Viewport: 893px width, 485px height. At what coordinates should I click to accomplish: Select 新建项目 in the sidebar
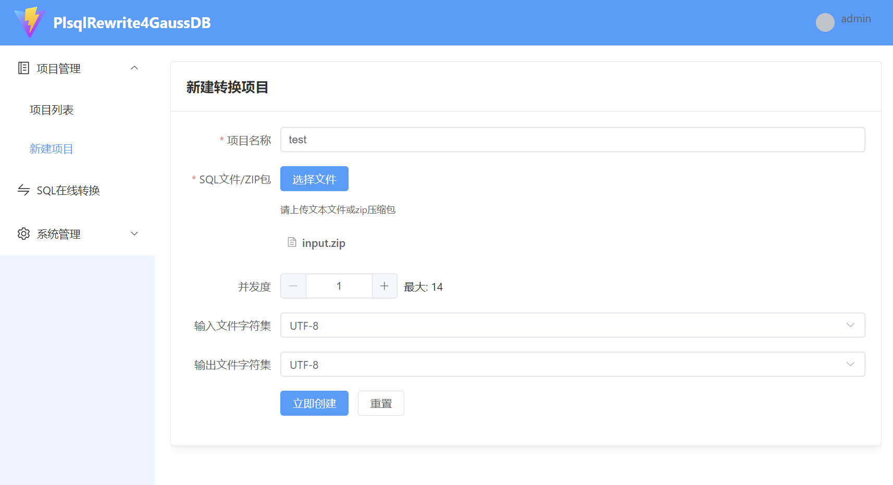(x=52, y=149)
